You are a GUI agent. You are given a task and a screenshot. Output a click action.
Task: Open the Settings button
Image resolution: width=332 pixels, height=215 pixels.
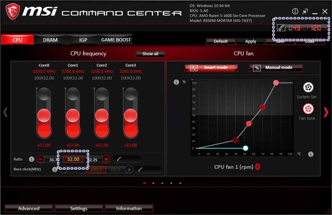[x=79, y=208]
